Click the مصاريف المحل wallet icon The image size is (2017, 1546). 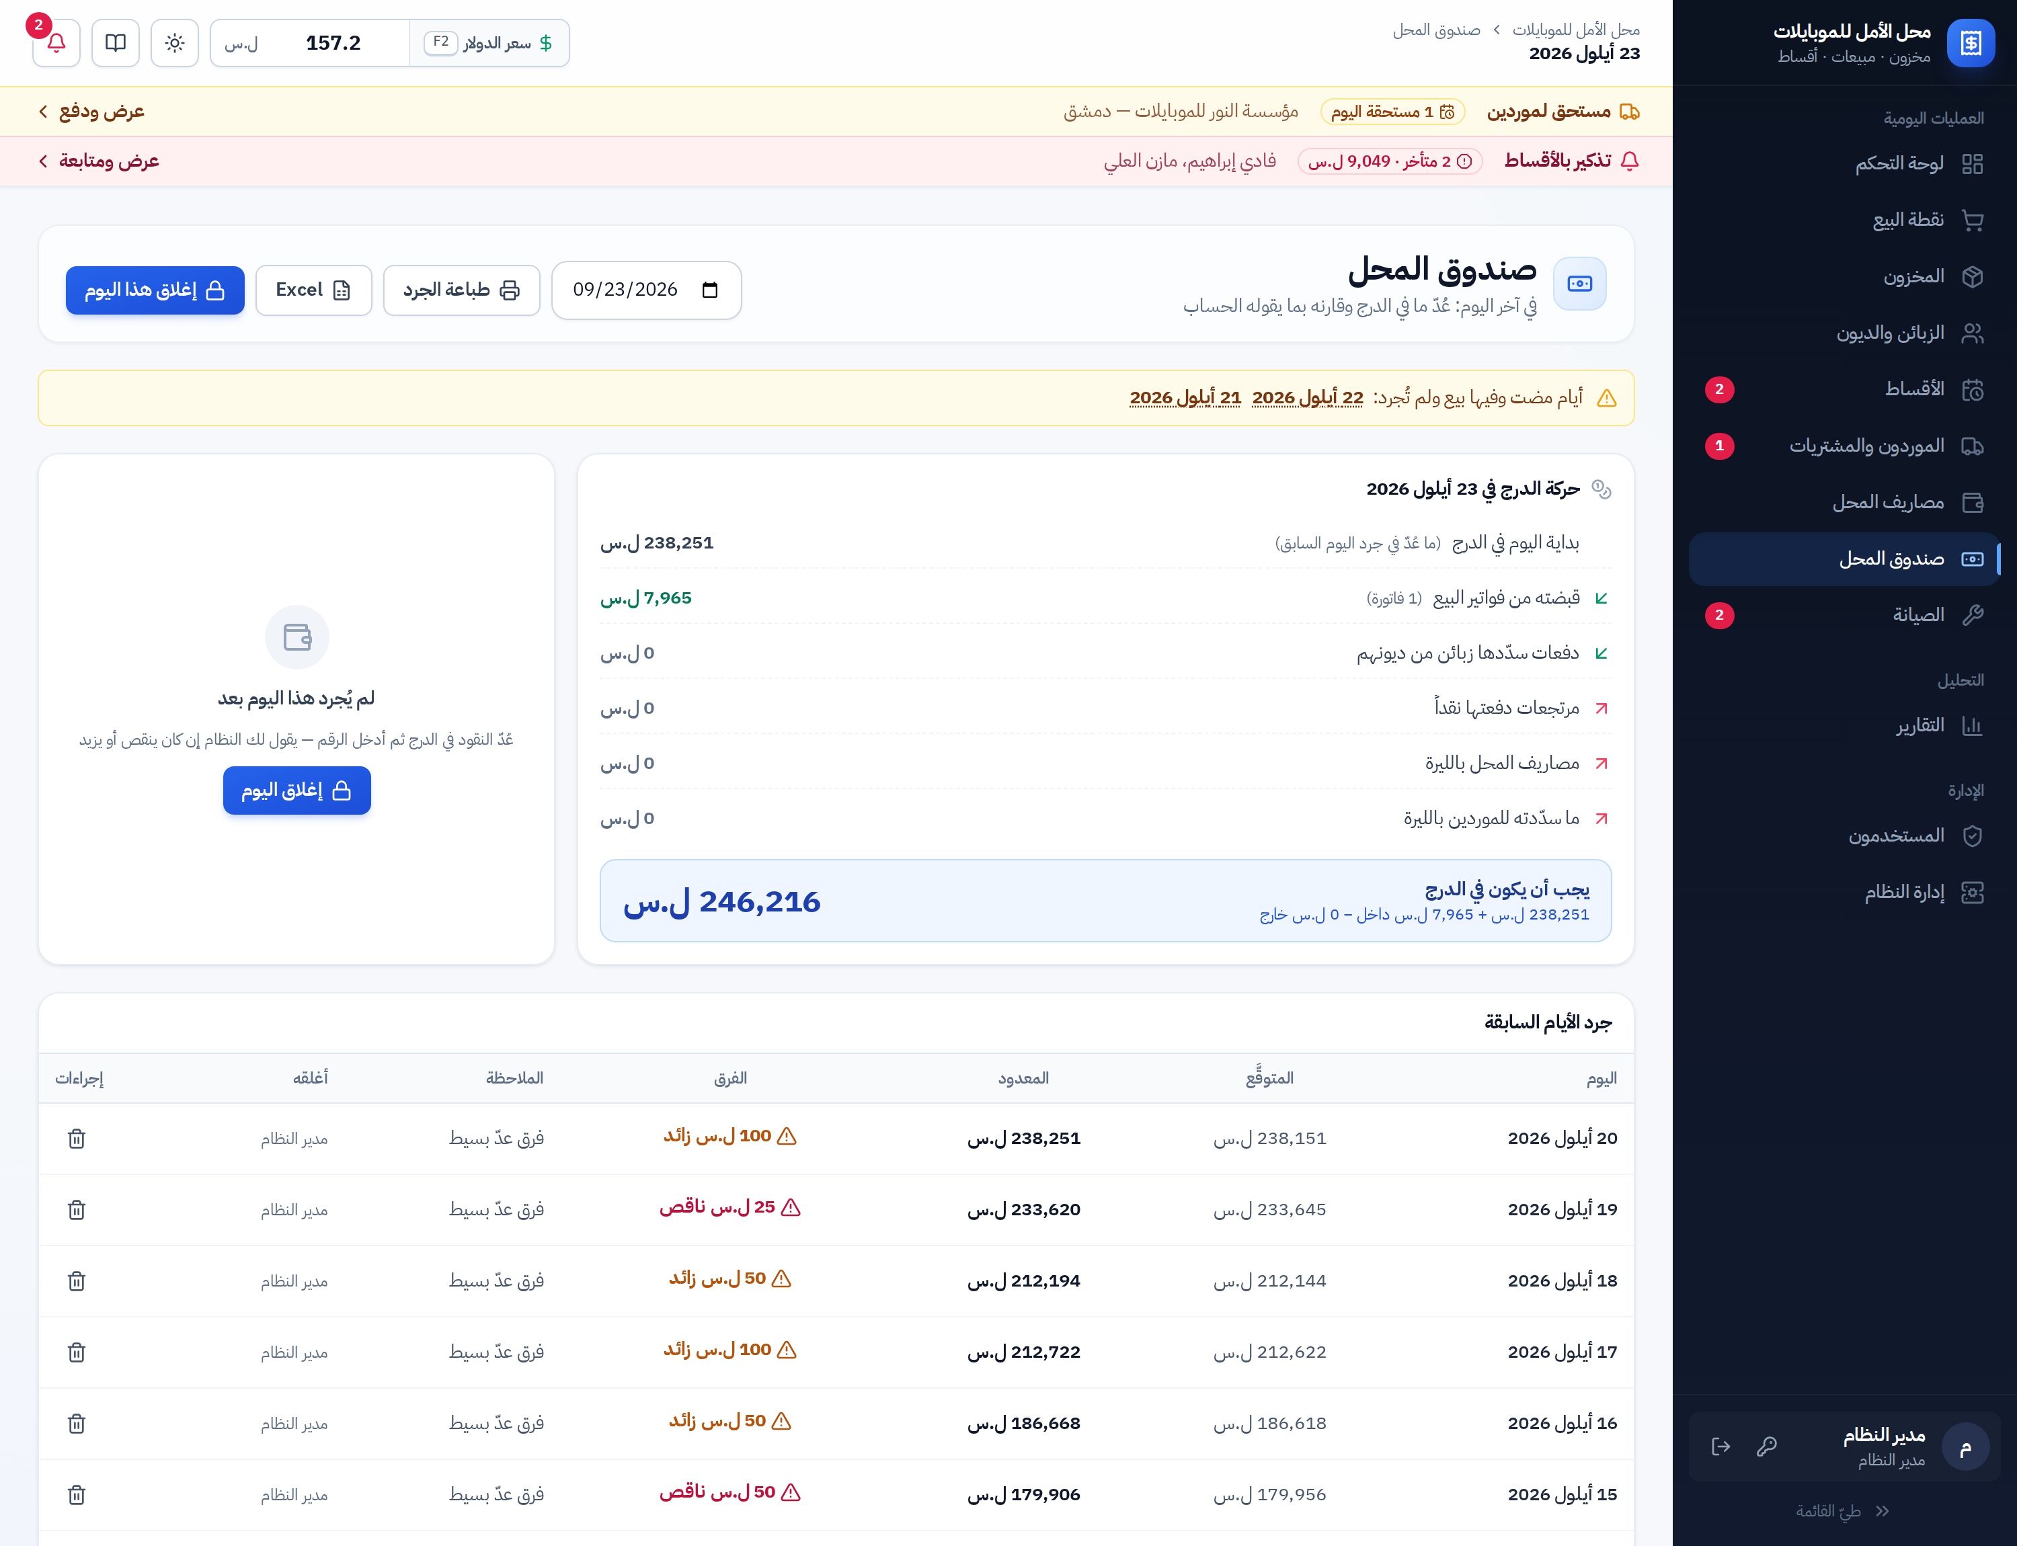pyautogui.click(x=1972, y=503)
